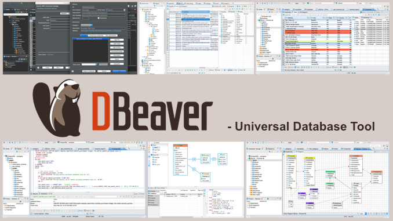Open the Miscellaneous section in the query builder
This screenshot has width=393, height=221.
(x=154, y=204)
